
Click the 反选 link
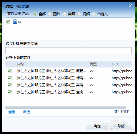click(x=26, y=112)
